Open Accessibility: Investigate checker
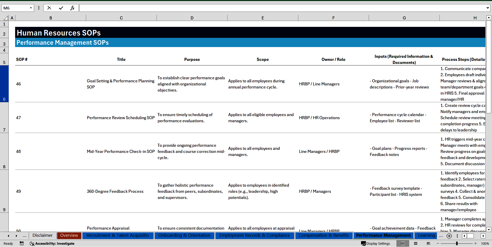The width and height of the screenshot is (492, 247). (52, 243)
